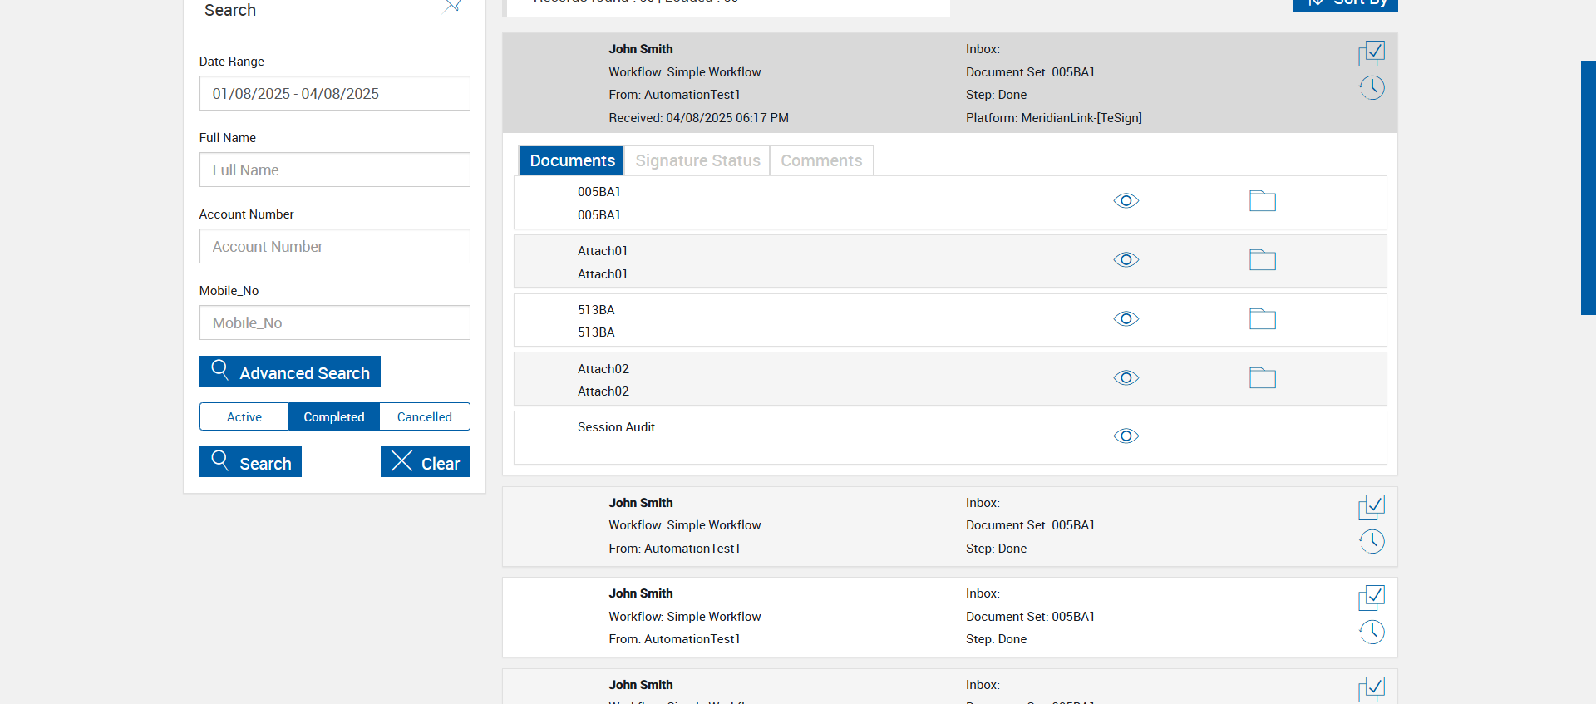The height and width of the screenshot is (704, 1596).
Task: Select the Active status filter
Action: (x=244, y=416)
